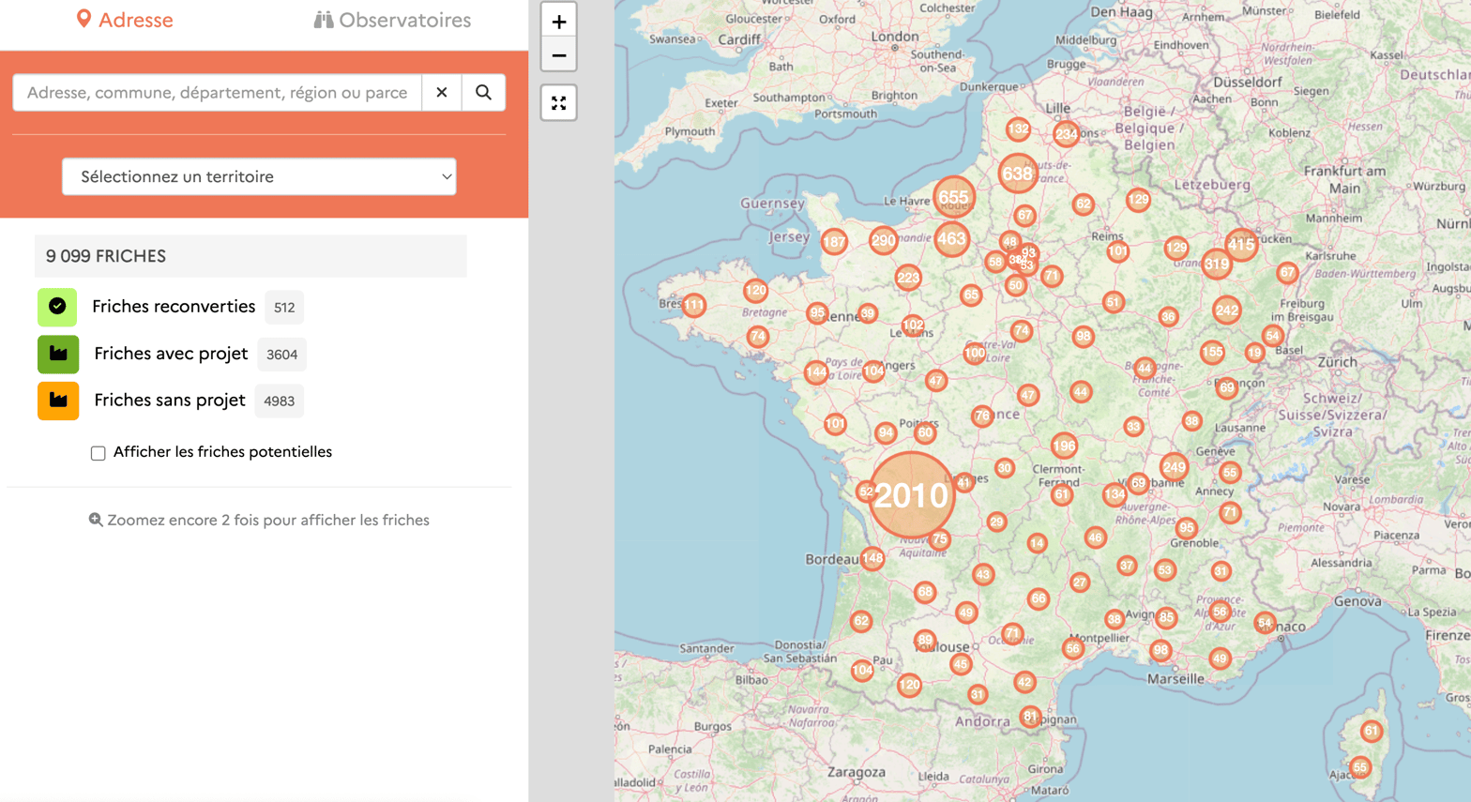Open the Sélectionnez un territoire dropdown
This screenshot has width=1471, height=802.
259,176
